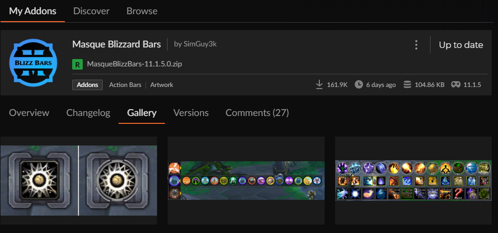Click the file size stack icon
498x233 pixels.
(407, 84)
